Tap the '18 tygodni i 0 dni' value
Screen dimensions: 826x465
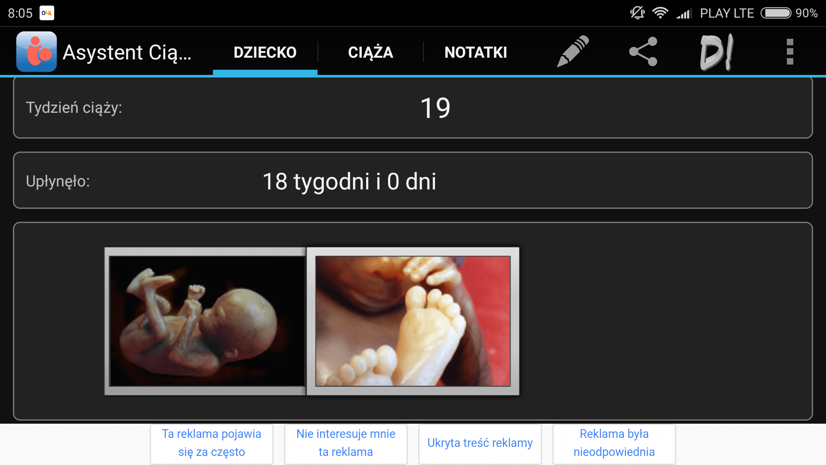point(349,181)
